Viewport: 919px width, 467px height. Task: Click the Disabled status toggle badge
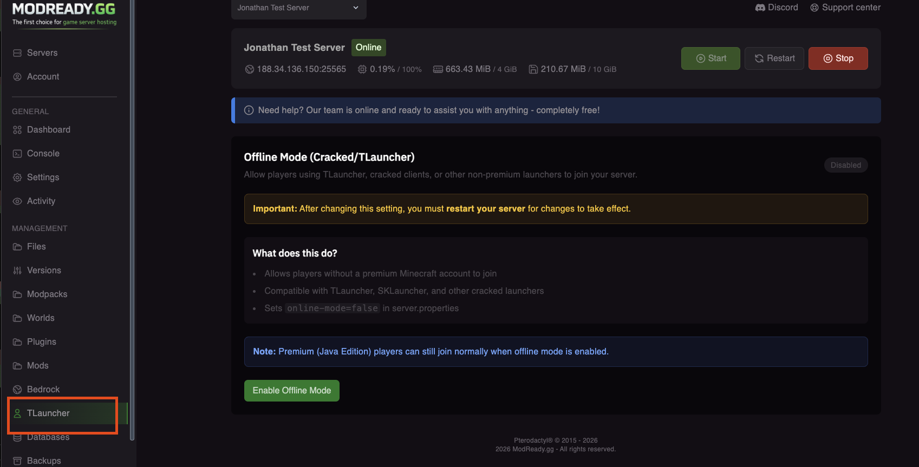coord(845,165)
